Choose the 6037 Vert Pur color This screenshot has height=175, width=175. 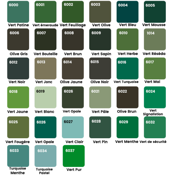point(74,156)
